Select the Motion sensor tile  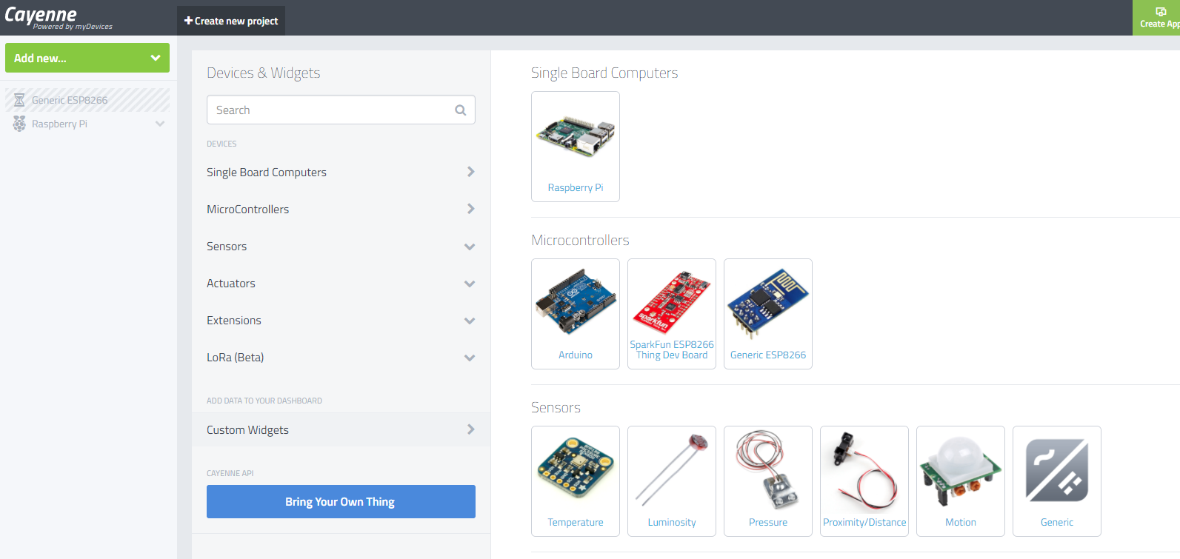960,481
